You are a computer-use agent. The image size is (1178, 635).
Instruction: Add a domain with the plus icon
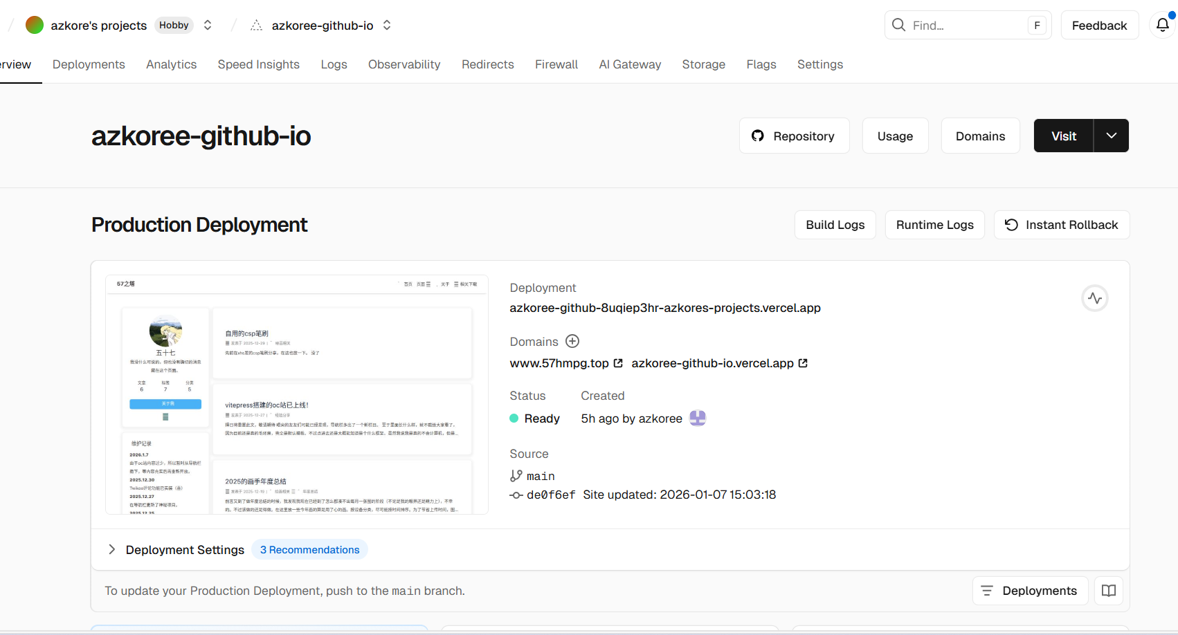point(572,341)
